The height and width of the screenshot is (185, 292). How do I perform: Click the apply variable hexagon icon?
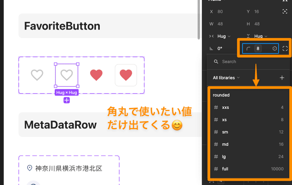pos(275,48)
